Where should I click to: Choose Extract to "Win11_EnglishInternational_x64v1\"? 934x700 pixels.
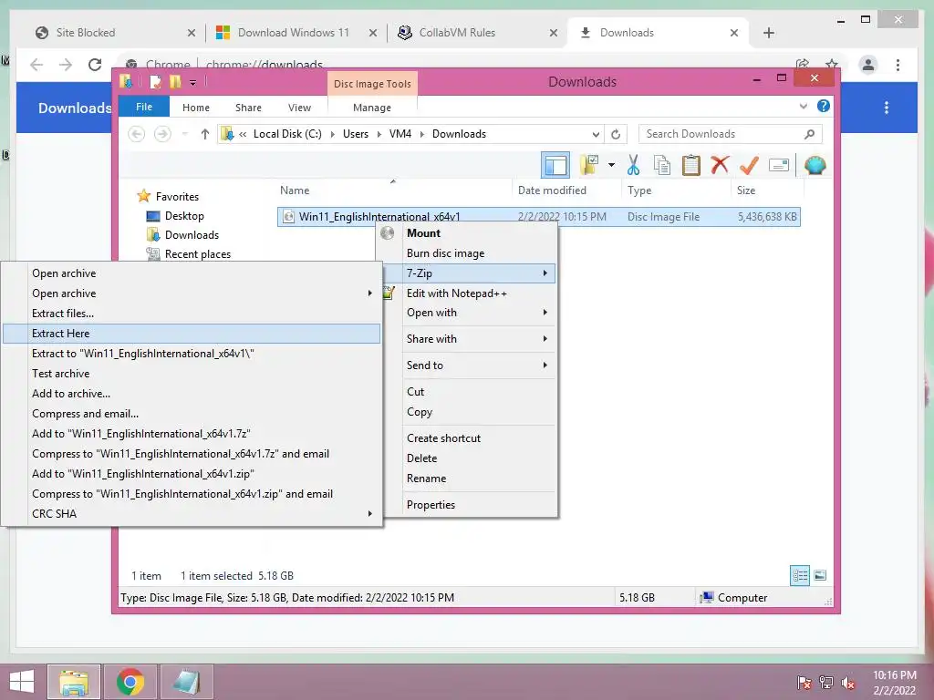pyautogui.click(x=192, y=354)
